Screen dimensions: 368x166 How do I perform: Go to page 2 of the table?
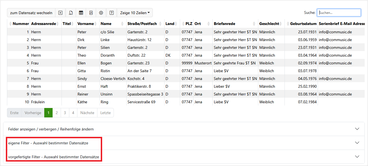point(57,113)
